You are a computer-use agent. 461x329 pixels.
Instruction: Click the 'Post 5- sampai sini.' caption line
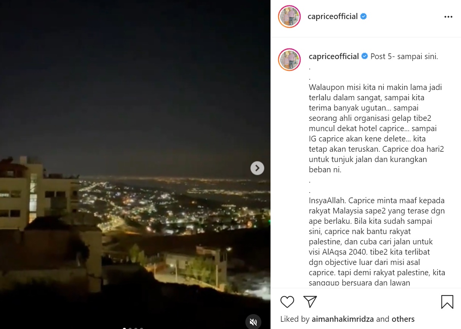pyautogui.click(x=404, y=56)
